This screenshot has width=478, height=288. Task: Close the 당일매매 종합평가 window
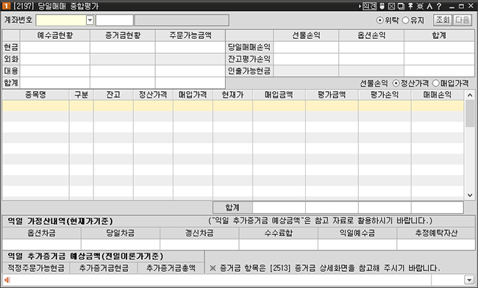click(471, 6)
